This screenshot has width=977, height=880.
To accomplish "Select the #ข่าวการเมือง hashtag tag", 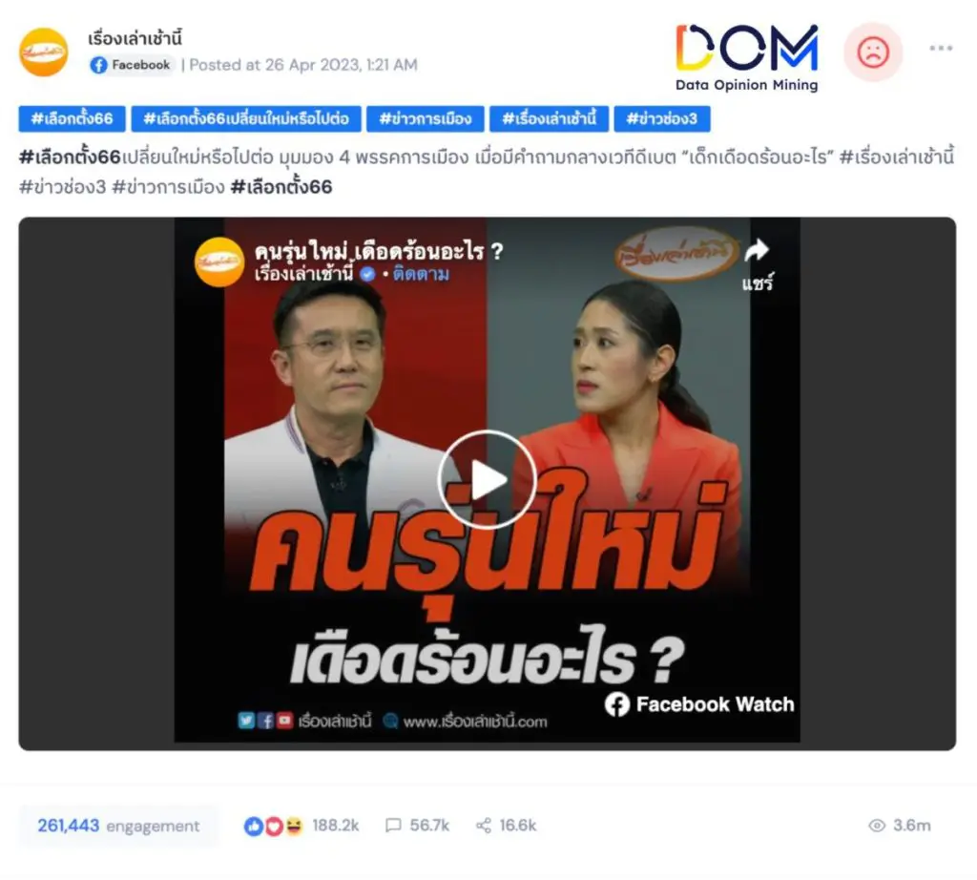I will pos(425,119).
